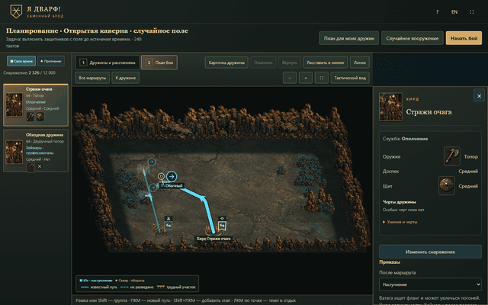Open the После маршрута orders dropdown

[x=430, y=284]
